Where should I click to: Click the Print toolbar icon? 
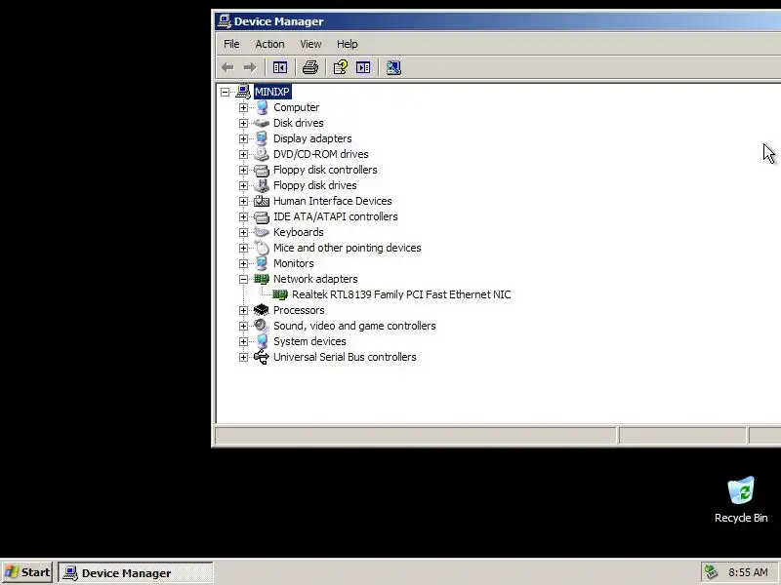click(x=310, y=67)
